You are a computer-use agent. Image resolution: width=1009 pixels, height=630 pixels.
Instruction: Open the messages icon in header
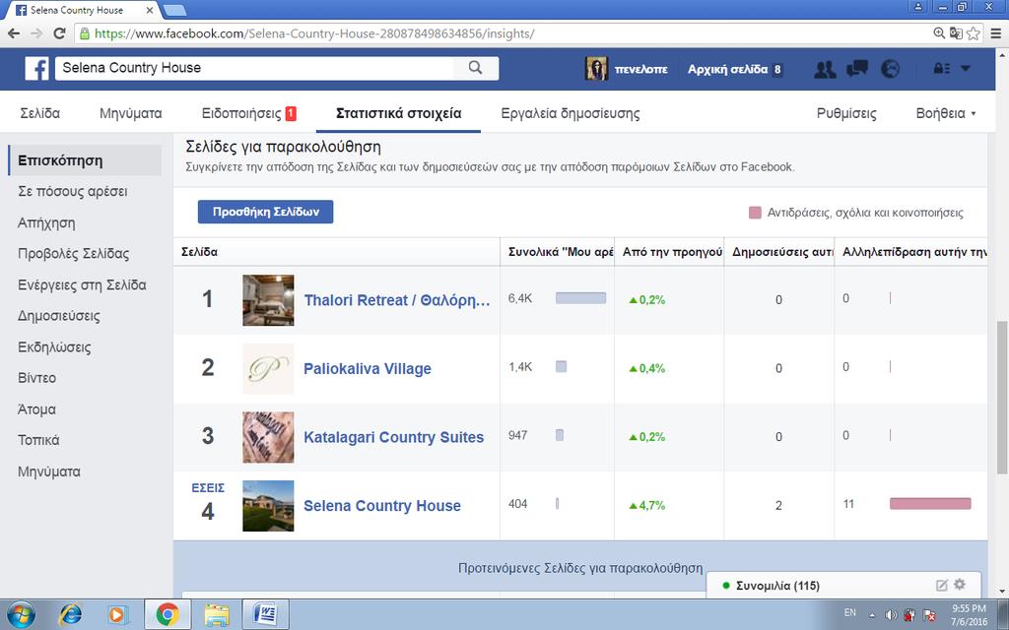tap(857, 69)
